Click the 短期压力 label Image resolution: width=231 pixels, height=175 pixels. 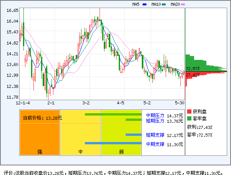pyautogui.click(x=155, y=121)
